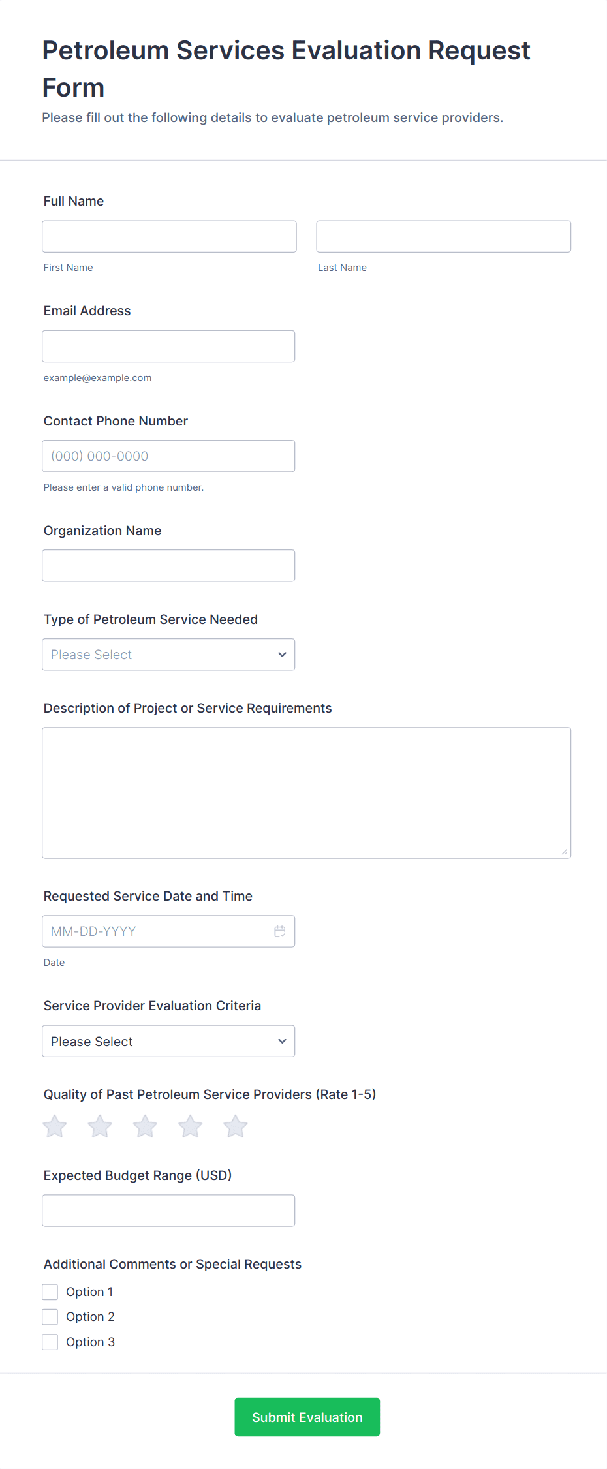607x1469 pixels.
Task: Expand Service Provider Evaluation Criteria dropdown
Action: (168, 1042)
